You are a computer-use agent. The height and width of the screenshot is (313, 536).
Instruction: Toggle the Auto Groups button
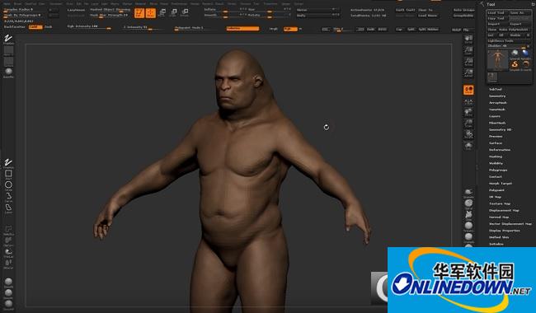tap(463, 10)
